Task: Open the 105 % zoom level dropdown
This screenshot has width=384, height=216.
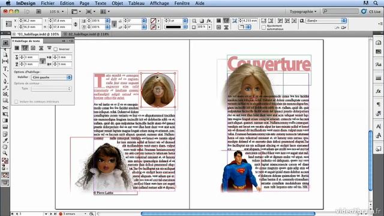Action: point(56,11)
